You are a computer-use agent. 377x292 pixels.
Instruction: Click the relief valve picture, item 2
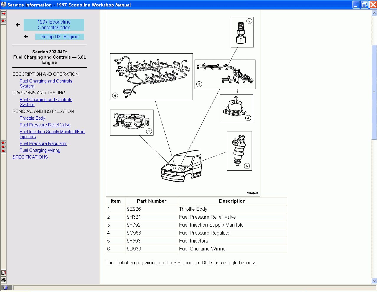242,32
